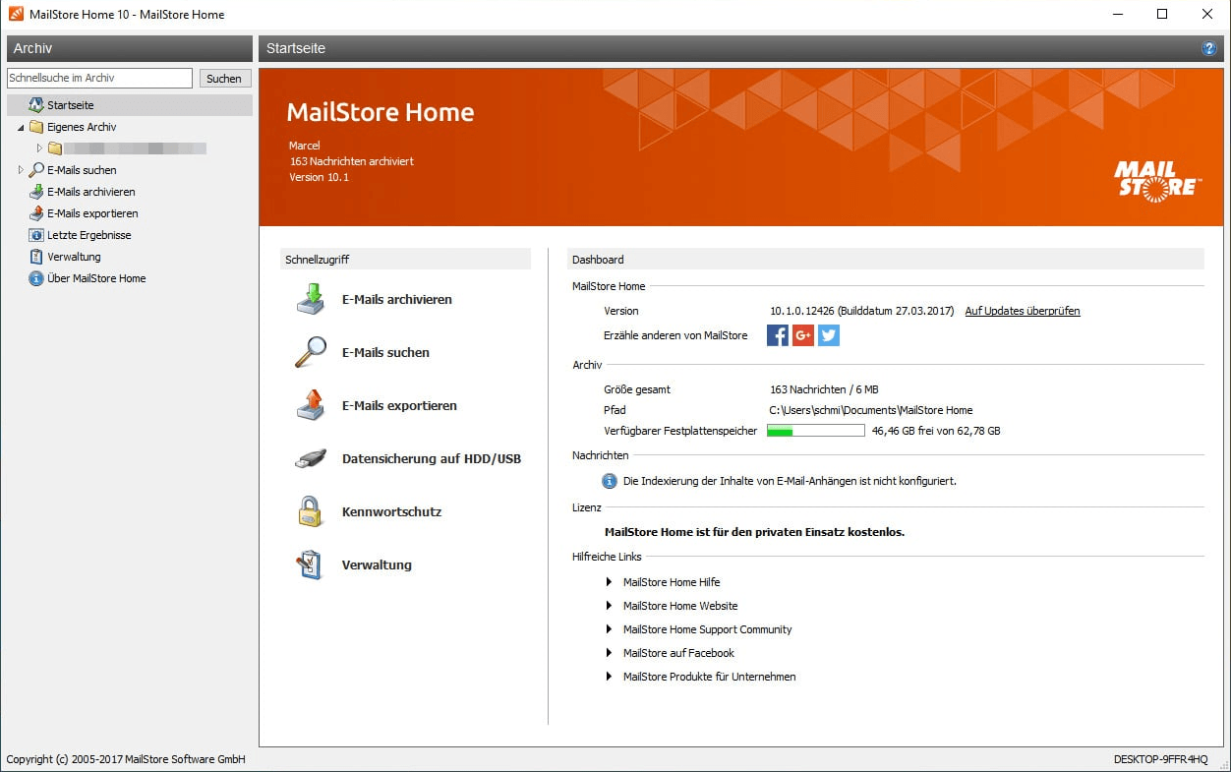Viewport: 1231px width, 772px height.
Task: Open the Kennwortschutz quick access link
Action: pyautogui.click(x=392, y=511)
